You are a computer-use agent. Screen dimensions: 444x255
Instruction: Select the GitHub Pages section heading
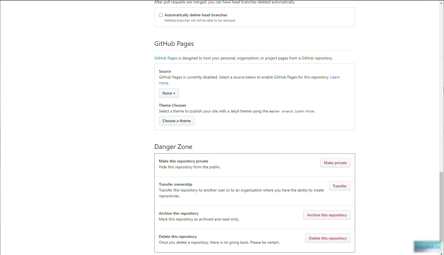[x=174, y=44]
